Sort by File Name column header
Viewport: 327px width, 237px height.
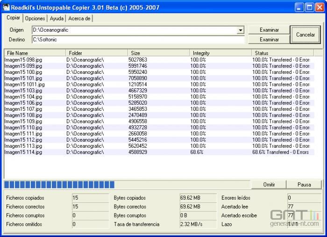[x=35, y=53]
